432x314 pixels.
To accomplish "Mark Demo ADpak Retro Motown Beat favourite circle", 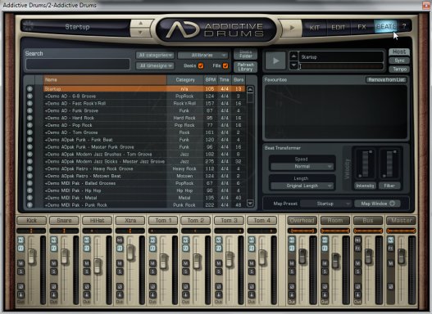I will [30, 176].
